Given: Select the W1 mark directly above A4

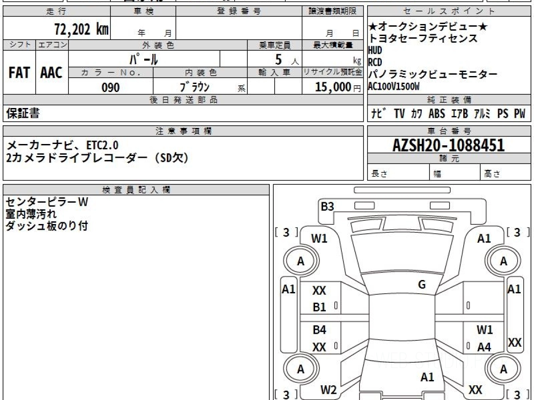Looking at the screenshot, I should 485,330.
